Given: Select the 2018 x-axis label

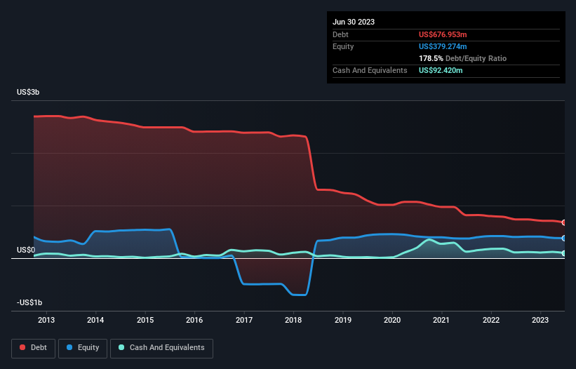Looking at the screenshot, I should tap(293, 320).
